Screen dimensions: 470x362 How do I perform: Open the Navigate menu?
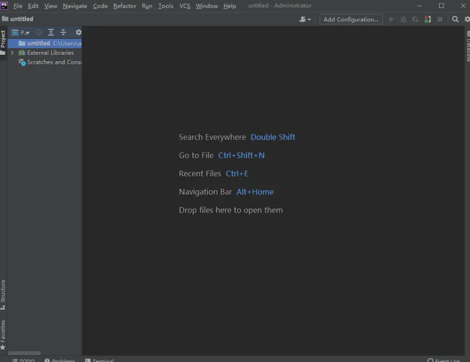click(x=75, y=5)
